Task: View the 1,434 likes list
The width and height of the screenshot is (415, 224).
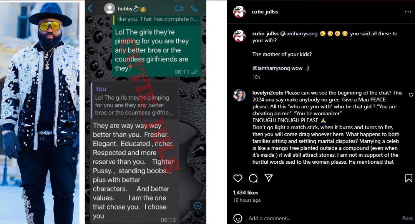Action: pos(246,192)
